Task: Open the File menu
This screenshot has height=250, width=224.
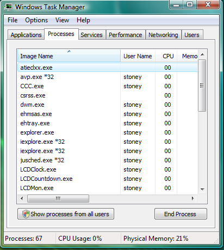Action: (13, 20)
